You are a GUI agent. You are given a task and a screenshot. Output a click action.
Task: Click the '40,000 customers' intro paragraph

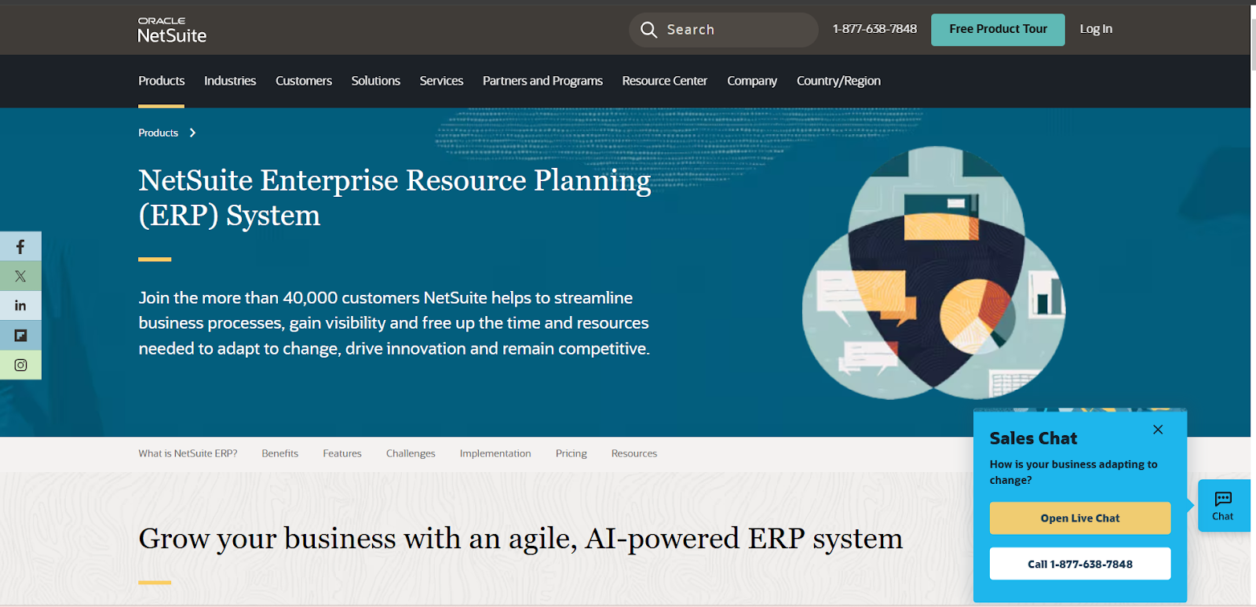coord(394,323)
